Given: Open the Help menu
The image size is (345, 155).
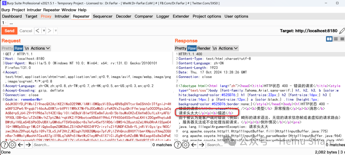Looking at the screenshot, I should coord(82,10).
